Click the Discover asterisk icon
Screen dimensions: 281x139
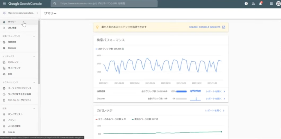tap(4, 48)
